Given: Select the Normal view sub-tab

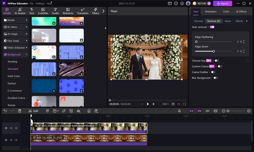Looking at the screenshot, I should point(198,21).
